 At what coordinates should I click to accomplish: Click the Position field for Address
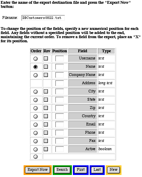60,83
